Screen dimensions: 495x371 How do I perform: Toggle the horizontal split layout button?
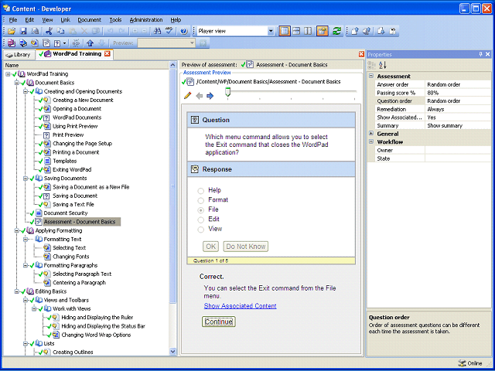(x=296, y=31)
